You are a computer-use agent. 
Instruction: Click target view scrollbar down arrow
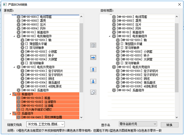(x=177, y=117)
